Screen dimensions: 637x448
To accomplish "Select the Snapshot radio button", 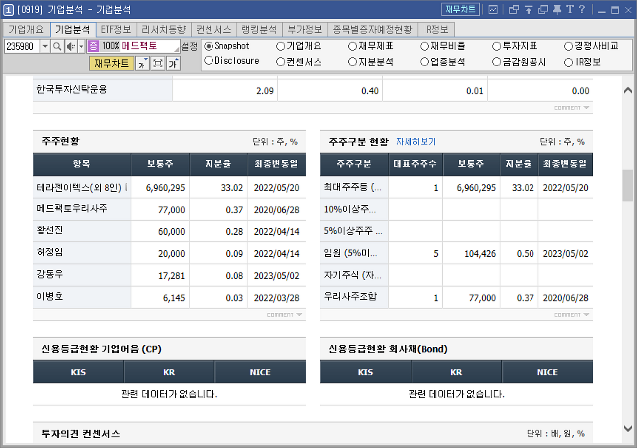I will coord(209,46).
